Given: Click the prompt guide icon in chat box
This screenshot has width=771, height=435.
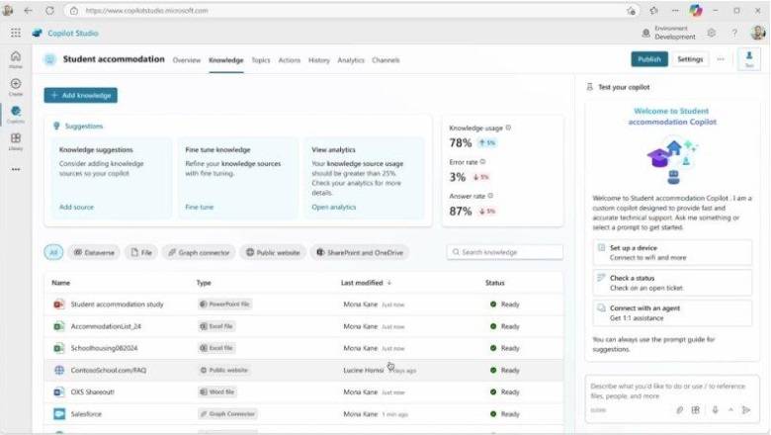Looking at the screenshot, I should tap(695, 410).
